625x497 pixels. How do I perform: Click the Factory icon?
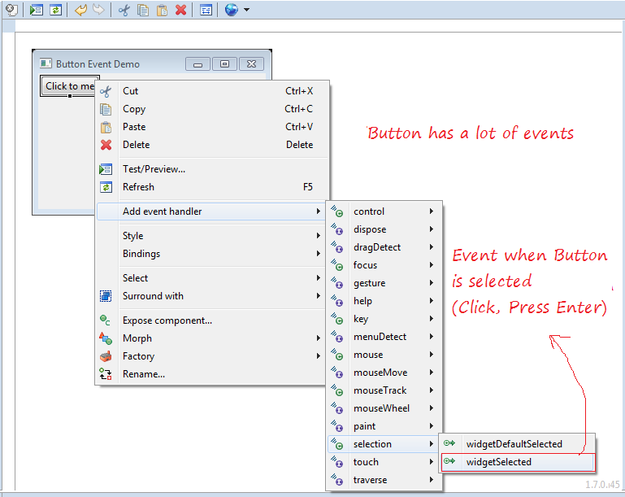point(106,356)
